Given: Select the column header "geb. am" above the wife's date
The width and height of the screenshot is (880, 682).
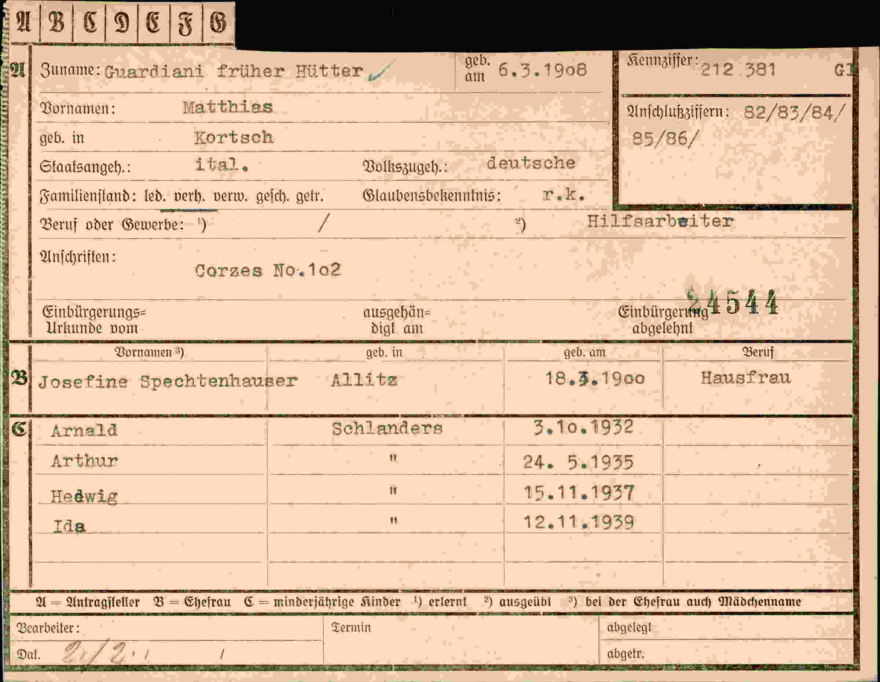Looking at the screenshot, I should click(585, 353).
